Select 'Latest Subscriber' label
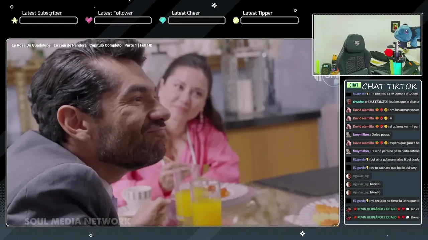This screenshot has width=428, height=240. (x=42, y=13)
